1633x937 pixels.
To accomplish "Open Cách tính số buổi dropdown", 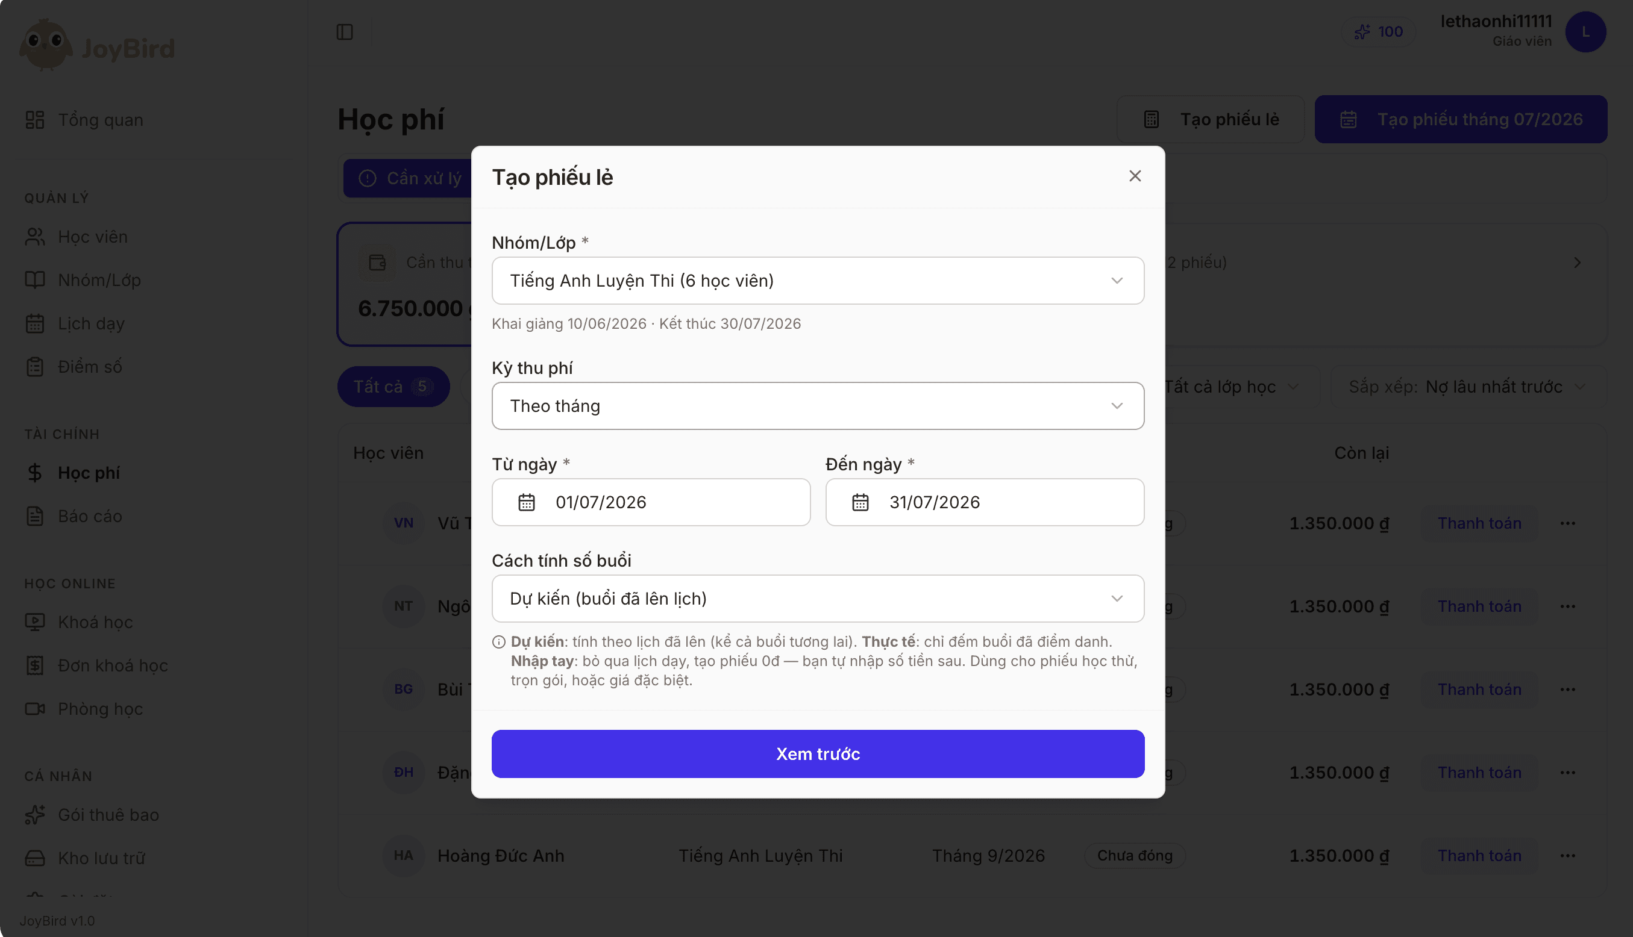I will [x=818, y=599].
